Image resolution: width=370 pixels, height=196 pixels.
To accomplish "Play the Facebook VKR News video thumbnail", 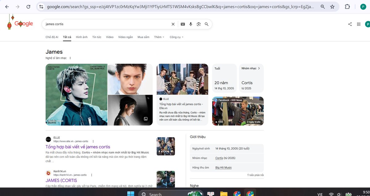I will tap(238, 111).
